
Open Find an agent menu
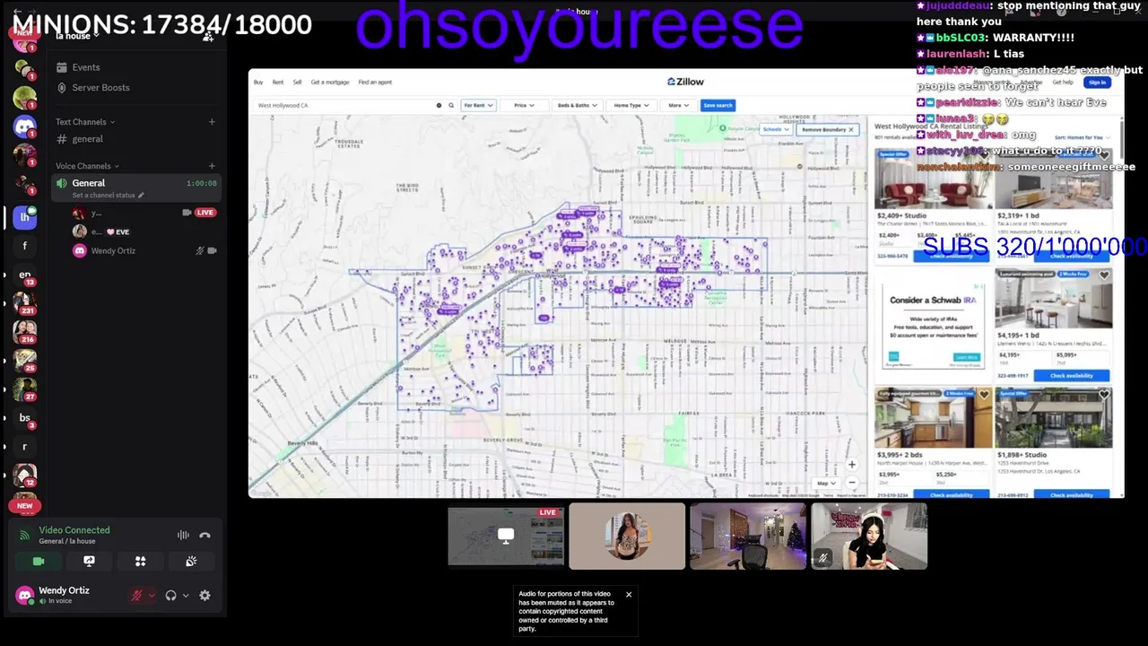tap(375, 82)
